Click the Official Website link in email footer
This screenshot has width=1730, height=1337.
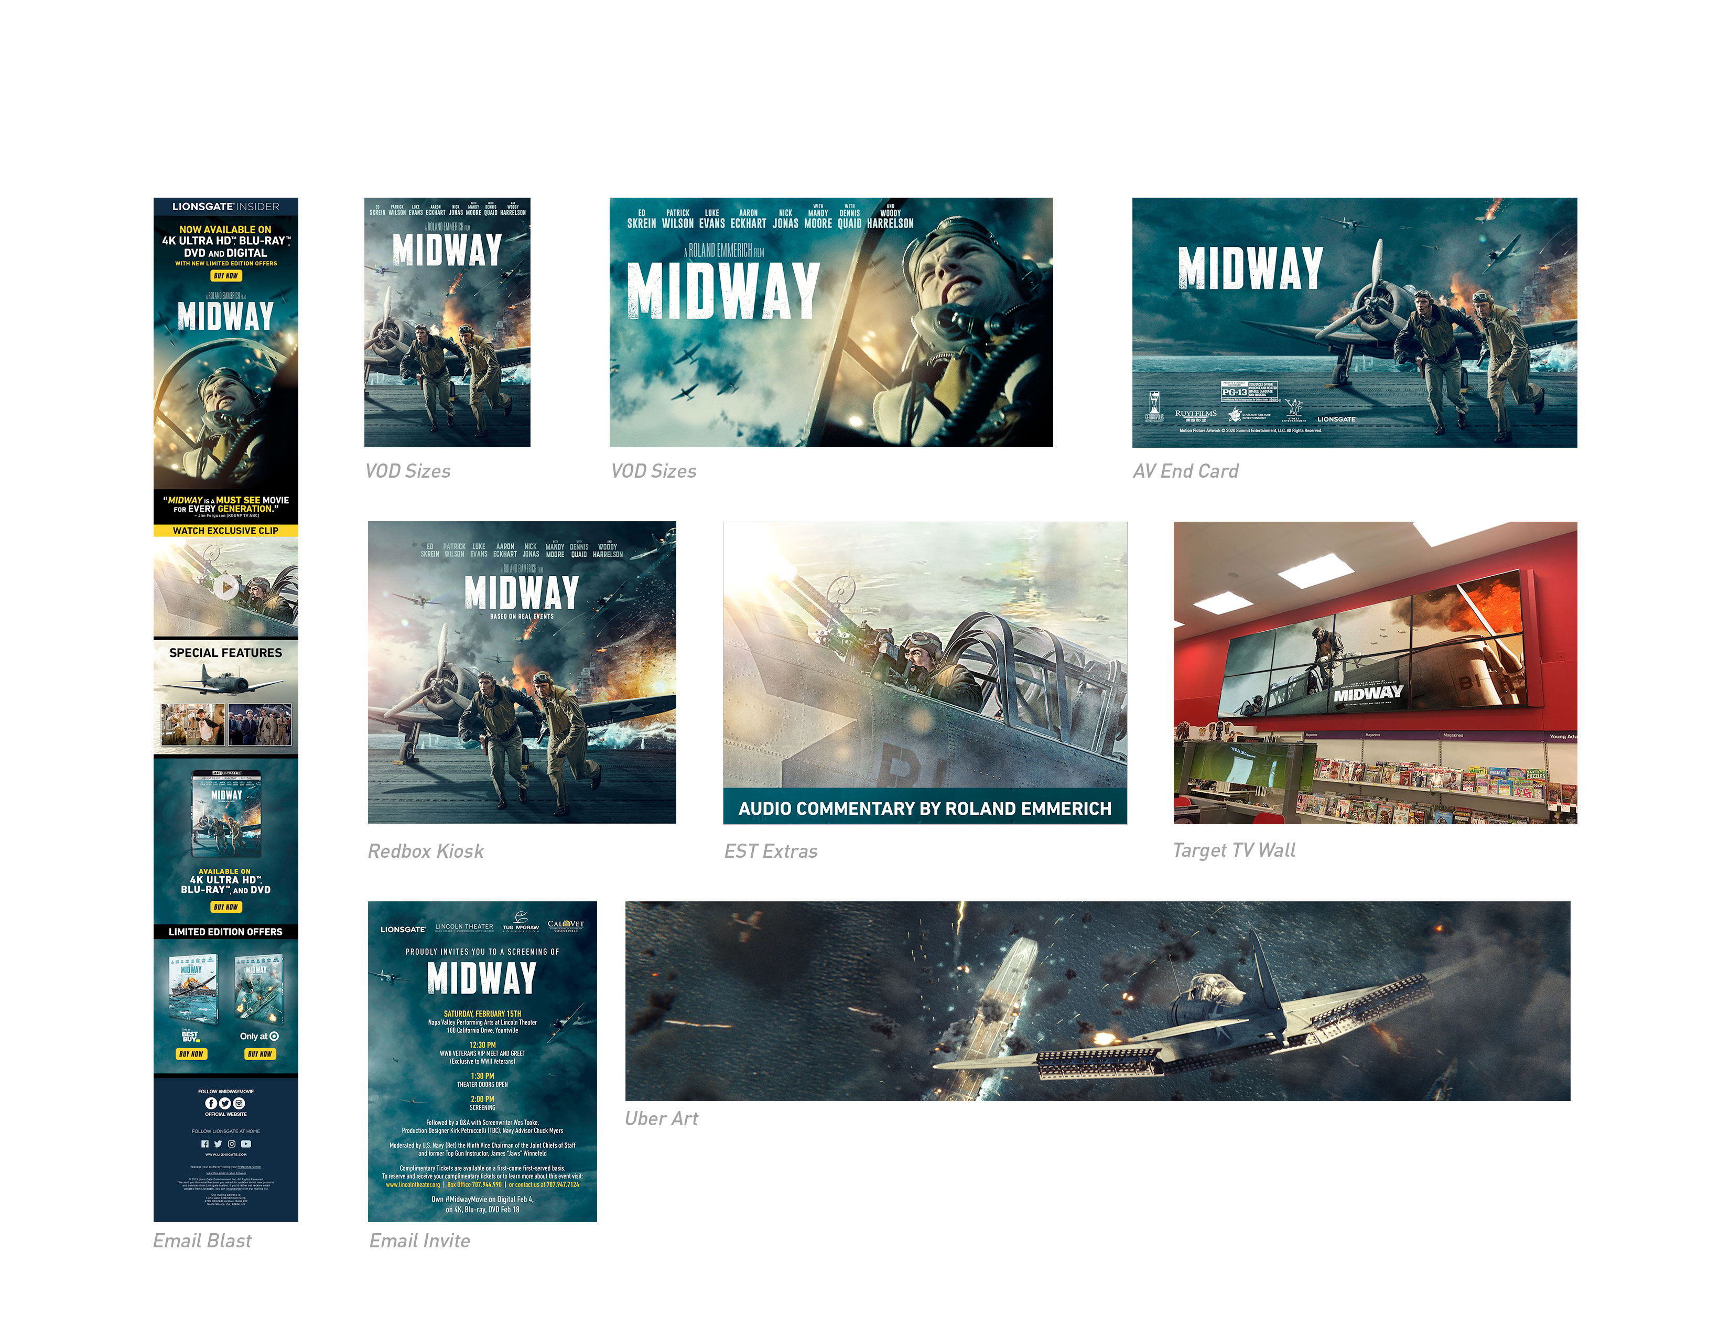tap(226, 1115)
